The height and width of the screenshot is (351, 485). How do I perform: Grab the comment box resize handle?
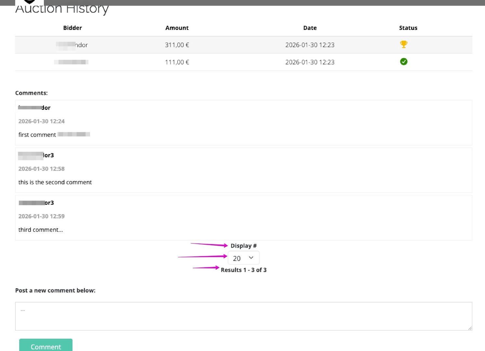tap(470, 328)
